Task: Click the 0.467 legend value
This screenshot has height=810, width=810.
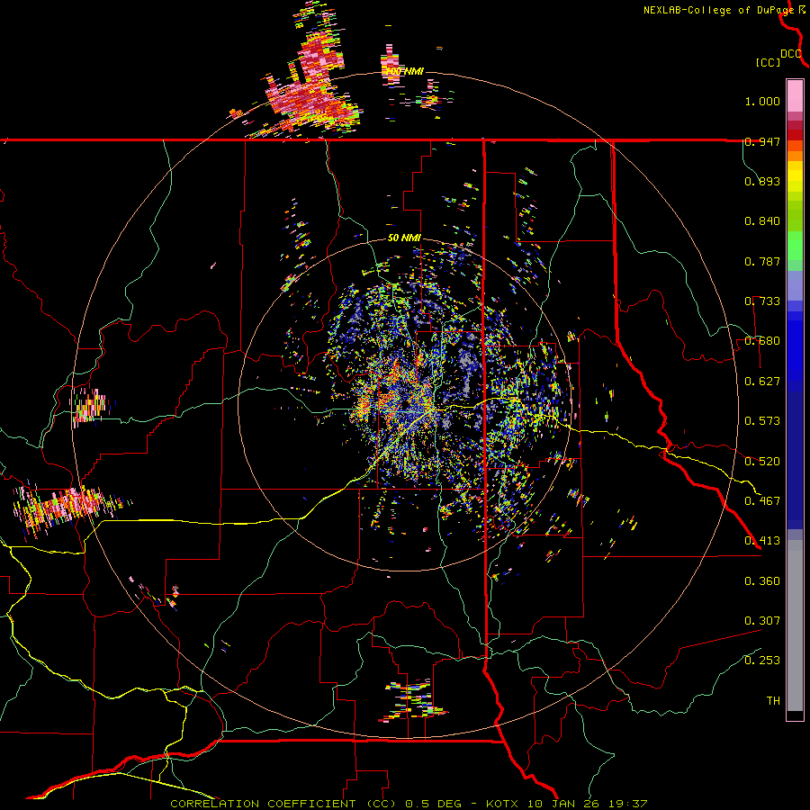Action: point(762,501)
